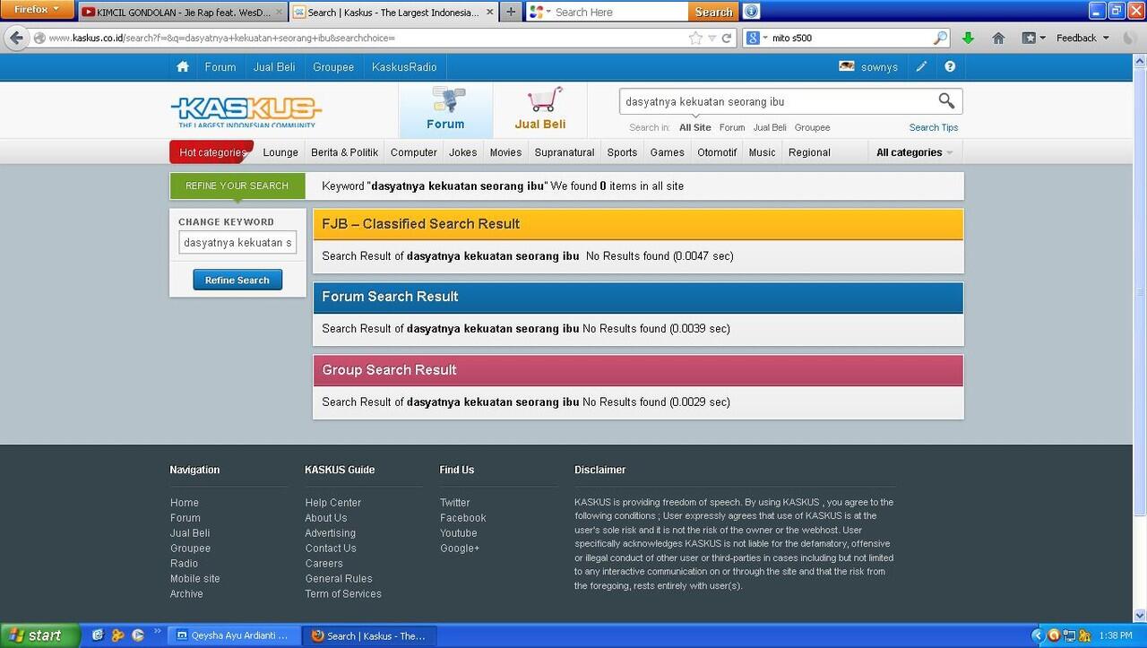Open the Otomotif category
1147x648 pixels.
coord(717,152)
